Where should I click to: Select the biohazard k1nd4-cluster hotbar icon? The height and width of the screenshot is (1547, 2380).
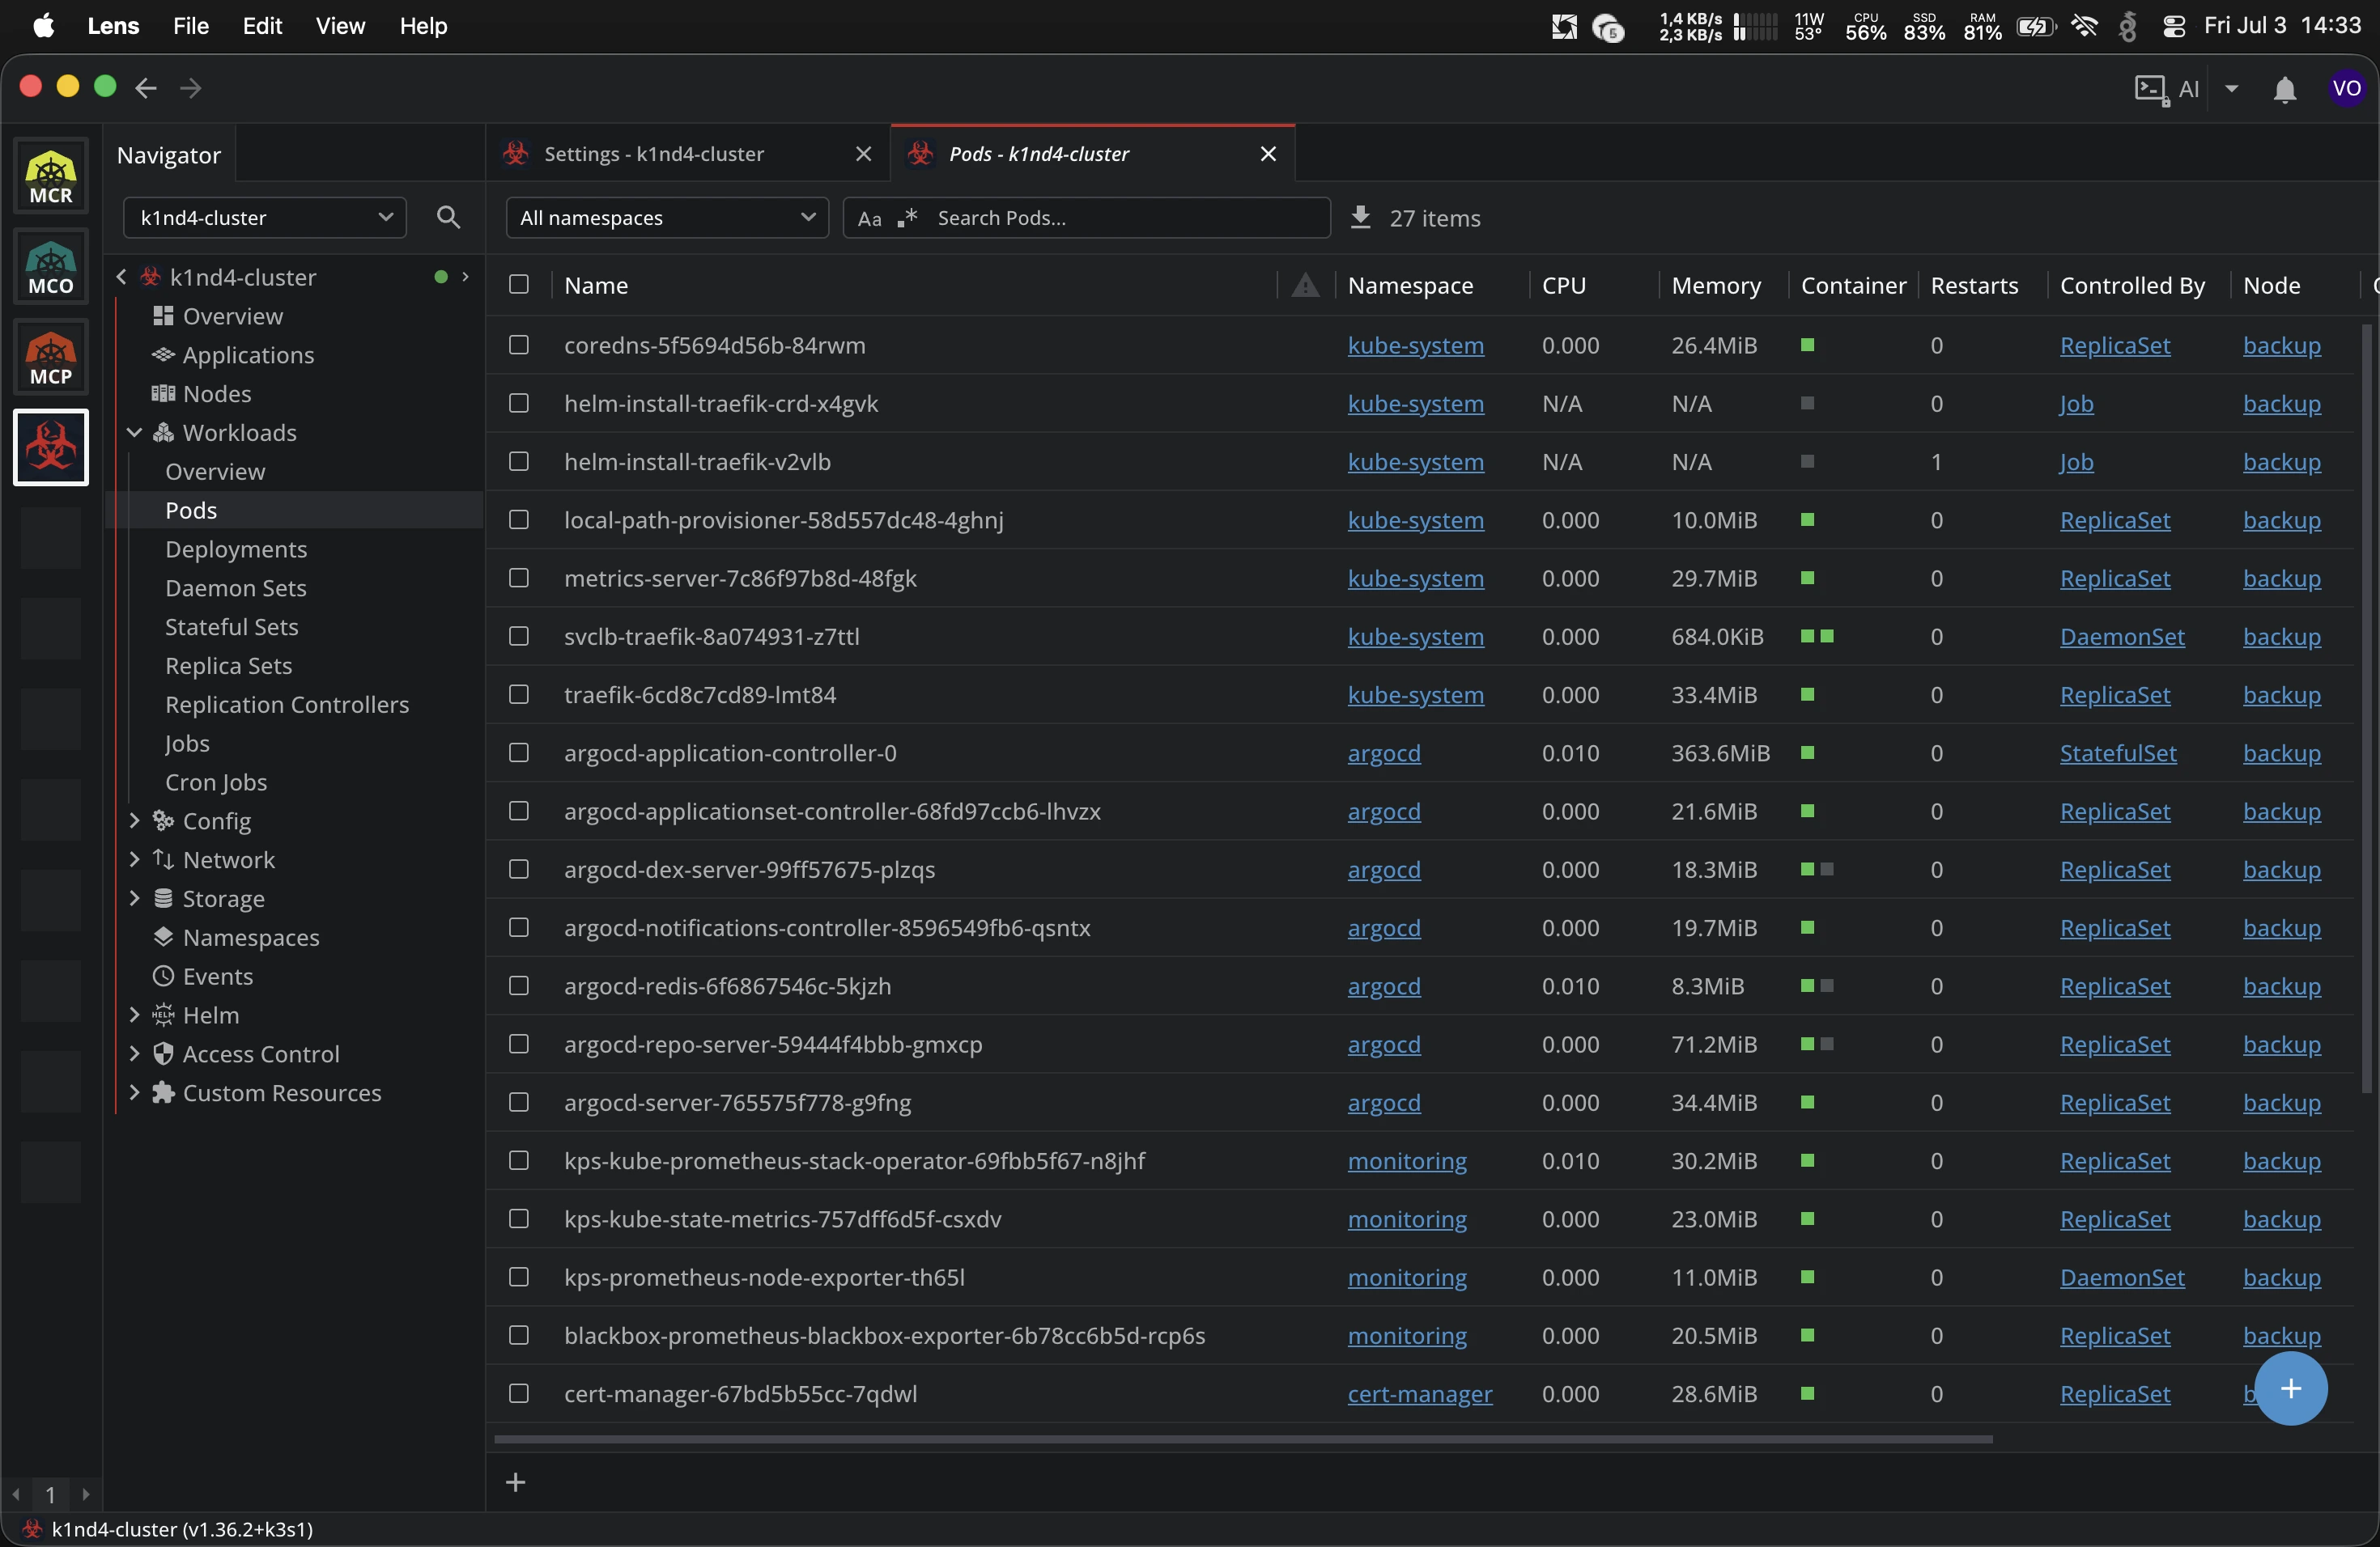51,447
